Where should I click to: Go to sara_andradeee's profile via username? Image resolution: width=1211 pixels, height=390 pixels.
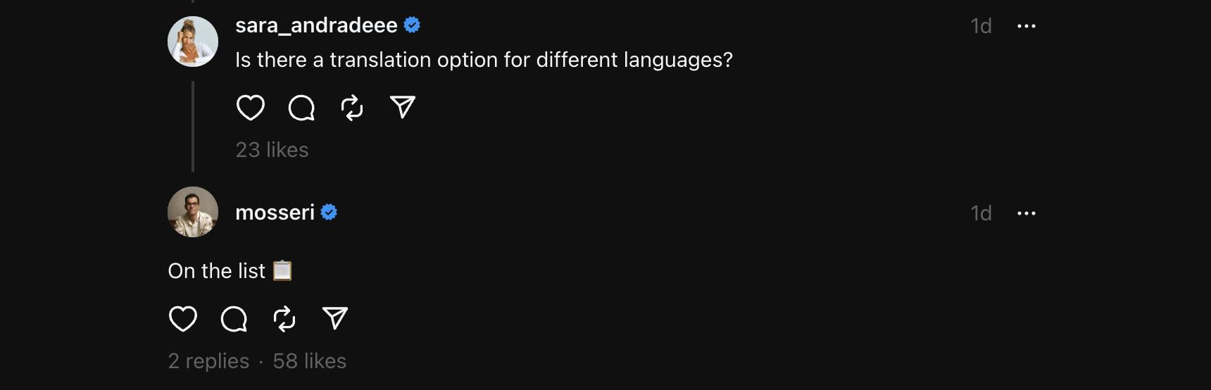pos(316,25)
